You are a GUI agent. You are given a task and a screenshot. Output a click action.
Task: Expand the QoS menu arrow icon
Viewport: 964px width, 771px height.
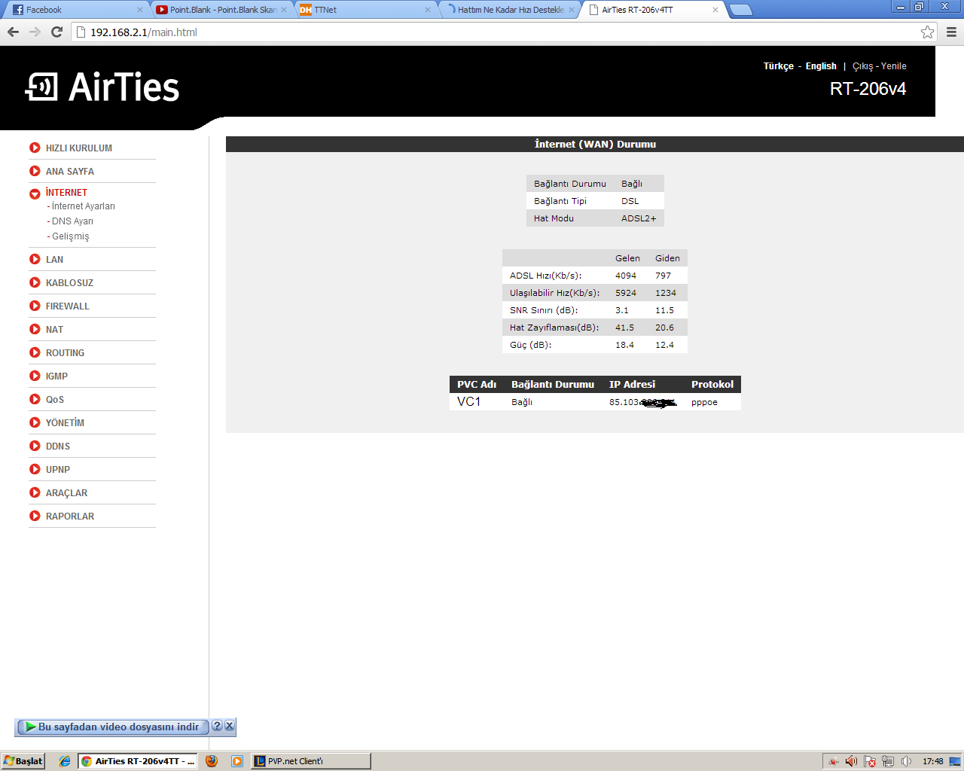point(35,399)
